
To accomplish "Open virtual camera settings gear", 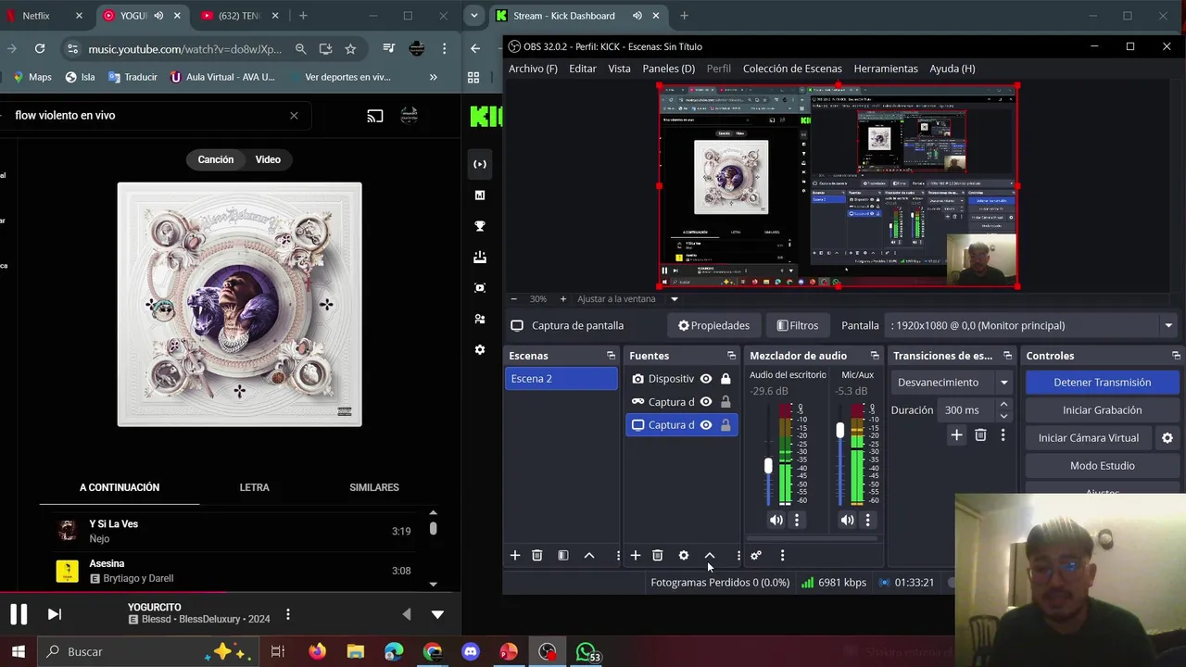I will pos(1167,438).
